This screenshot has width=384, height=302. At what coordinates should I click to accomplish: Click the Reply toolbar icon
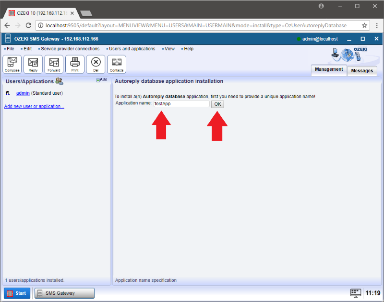pos(33,64)
